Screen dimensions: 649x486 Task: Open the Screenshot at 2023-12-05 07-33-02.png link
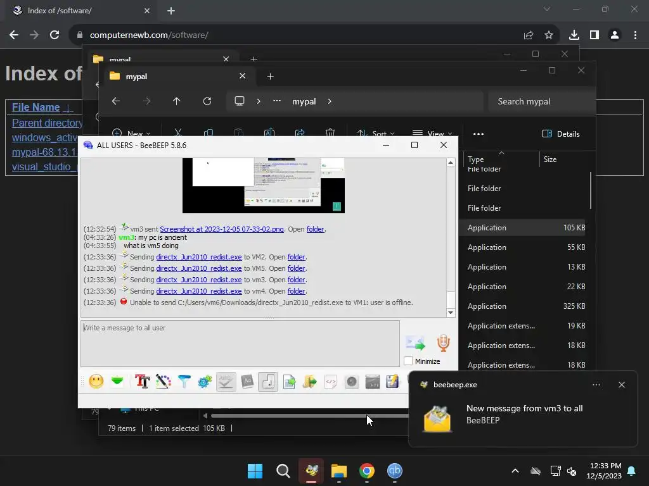222,229
